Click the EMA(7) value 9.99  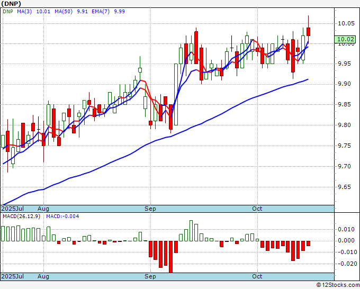[120, 11]
